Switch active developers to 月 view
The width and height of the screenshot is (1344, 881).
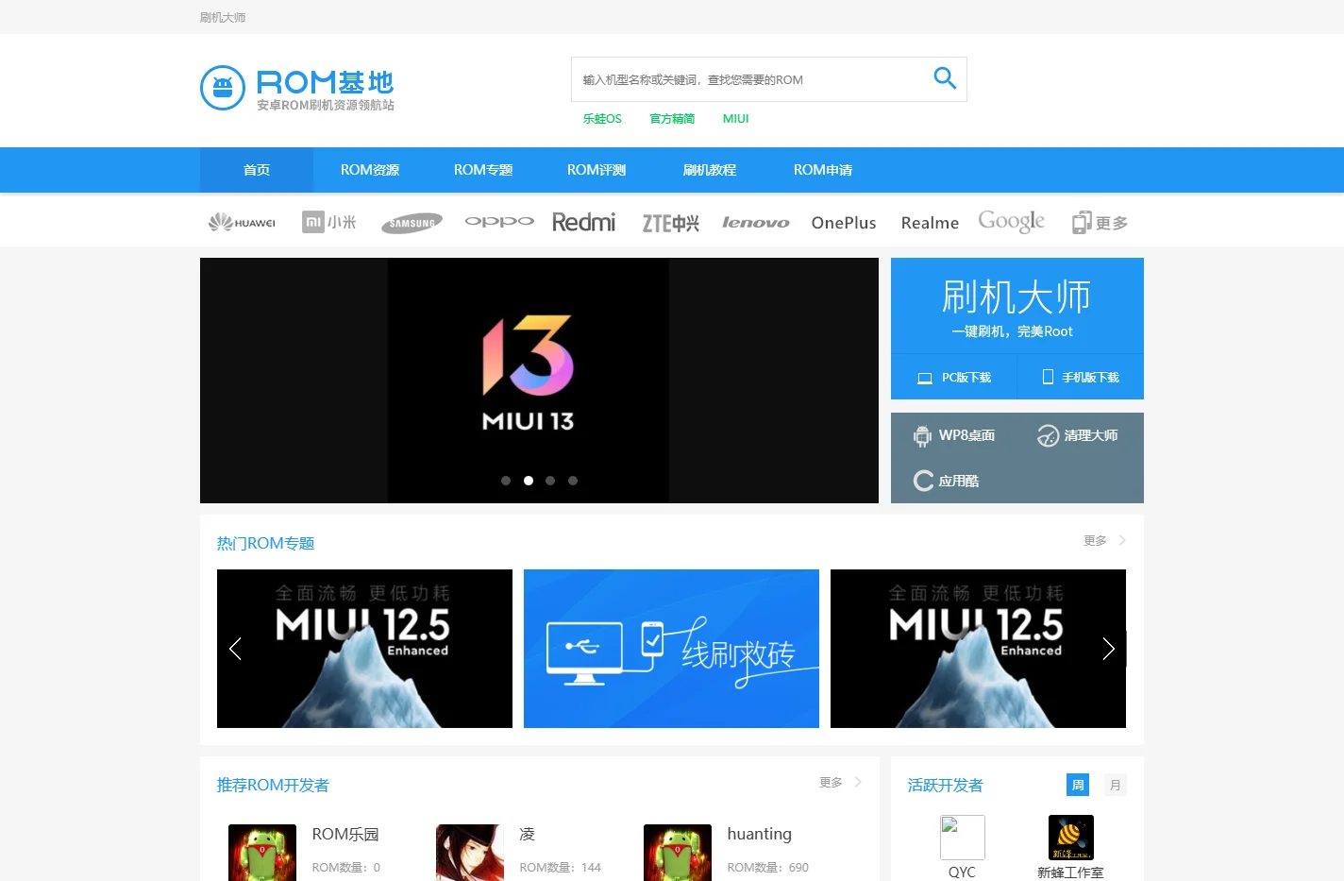pyautogui.click(x=1116, y=785)
